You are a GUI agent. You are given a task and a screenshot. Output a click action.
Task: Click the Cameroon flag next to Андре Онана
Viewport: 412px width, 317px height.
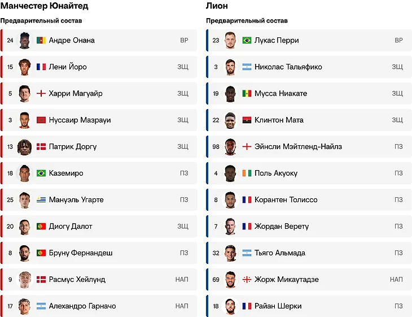41,41
